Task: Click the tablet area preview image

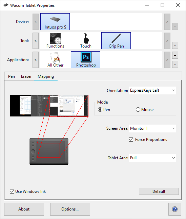Action: click(x=49, y=151)
